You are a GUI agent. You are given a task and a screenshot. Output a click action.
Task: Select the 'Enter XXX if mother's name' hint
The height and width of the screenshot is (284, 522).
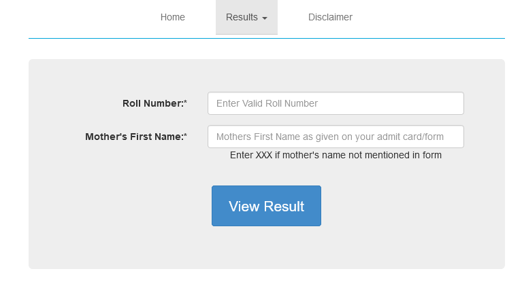336,155
